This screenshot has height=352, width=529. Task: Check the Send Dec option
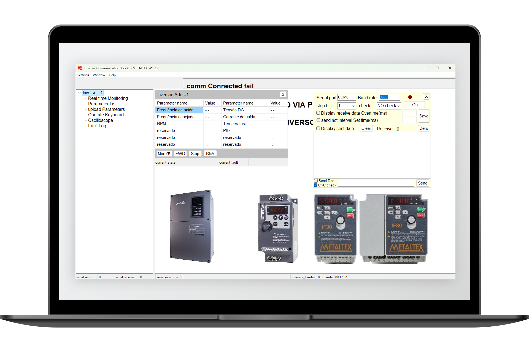coord(316,181)
